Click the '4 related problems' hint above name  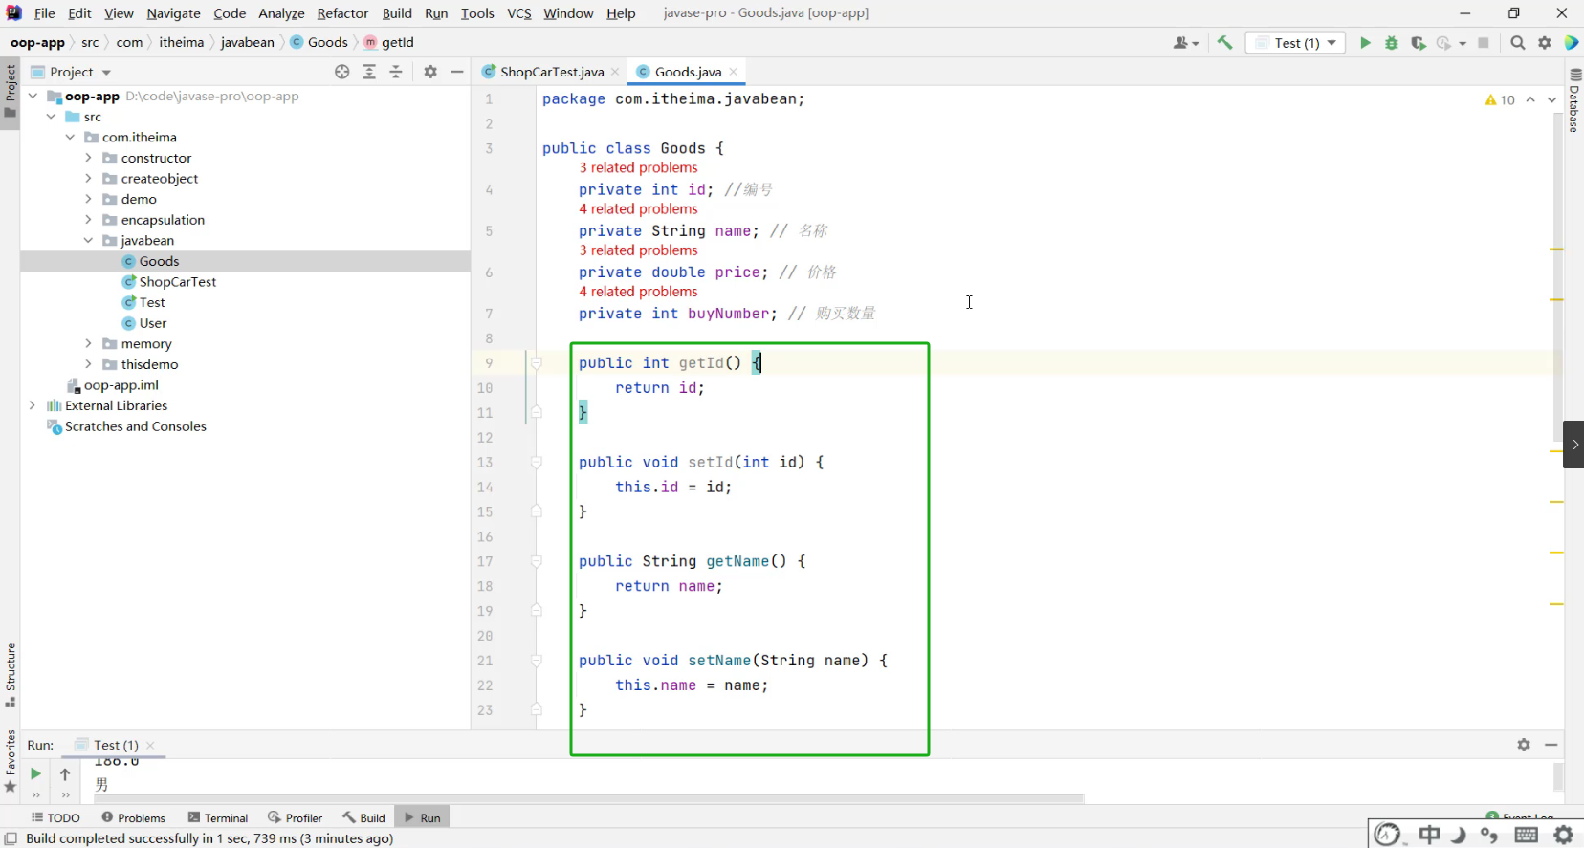tap(638, 209)
